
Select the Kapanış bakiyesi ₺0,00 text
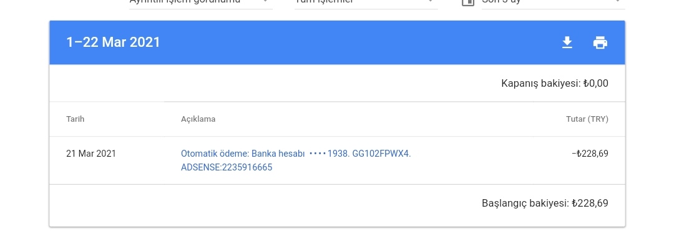tap(555, 84)
